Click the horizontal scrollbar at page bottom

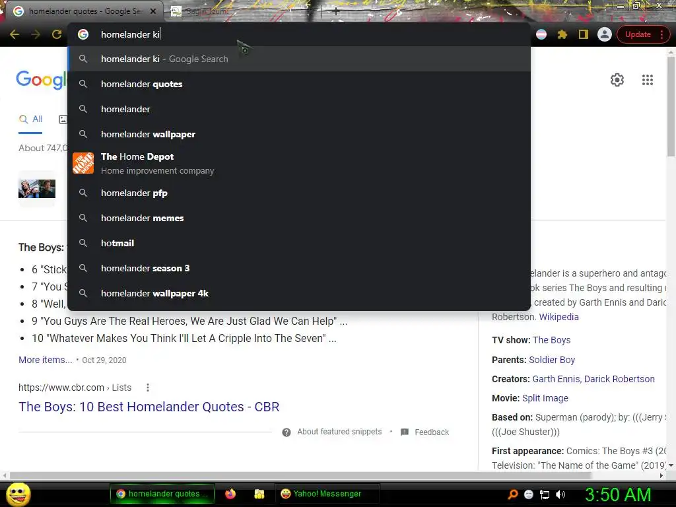[x=300, y=476]
